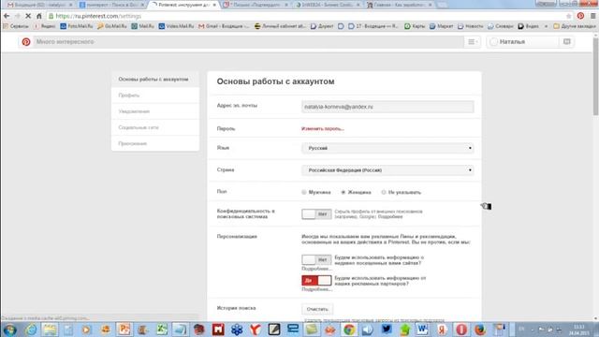Open Foto.Mail.Ru bookmark
This screenshot has width=599, height=337.
pos(77,26)
